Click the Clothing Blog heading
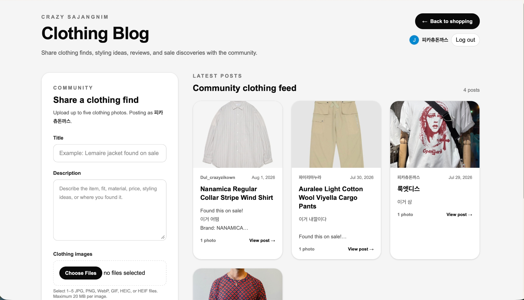 click(95, 33)
